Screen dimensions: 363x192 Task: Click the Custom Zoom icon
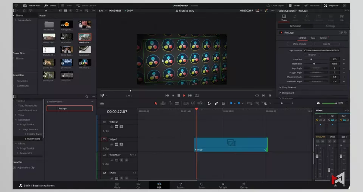[x=264, y=104]
